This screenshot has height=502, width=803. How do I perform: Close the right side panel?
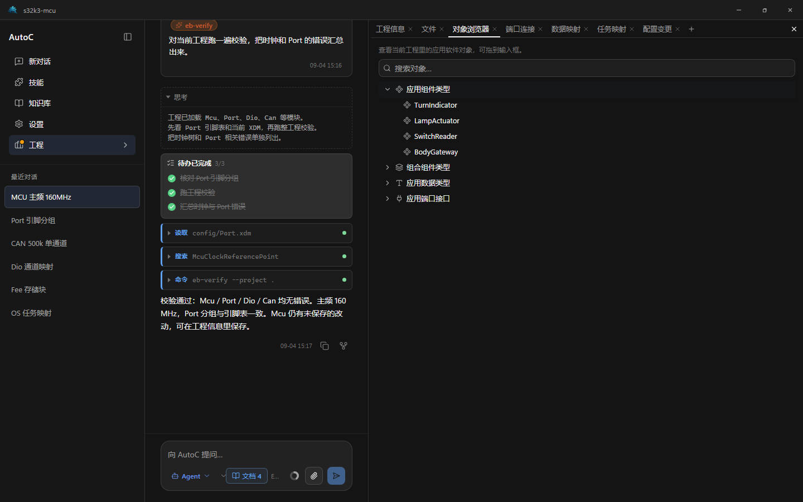pos(794,29)
